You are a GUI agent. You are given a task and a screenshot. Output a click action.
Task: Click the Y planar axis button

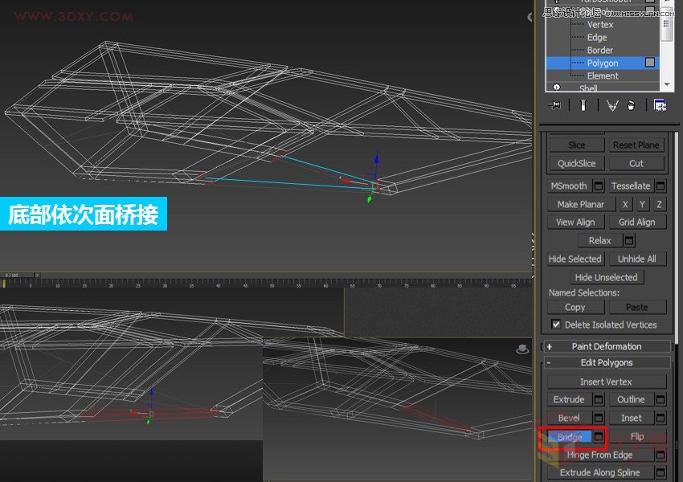point(642,204)
